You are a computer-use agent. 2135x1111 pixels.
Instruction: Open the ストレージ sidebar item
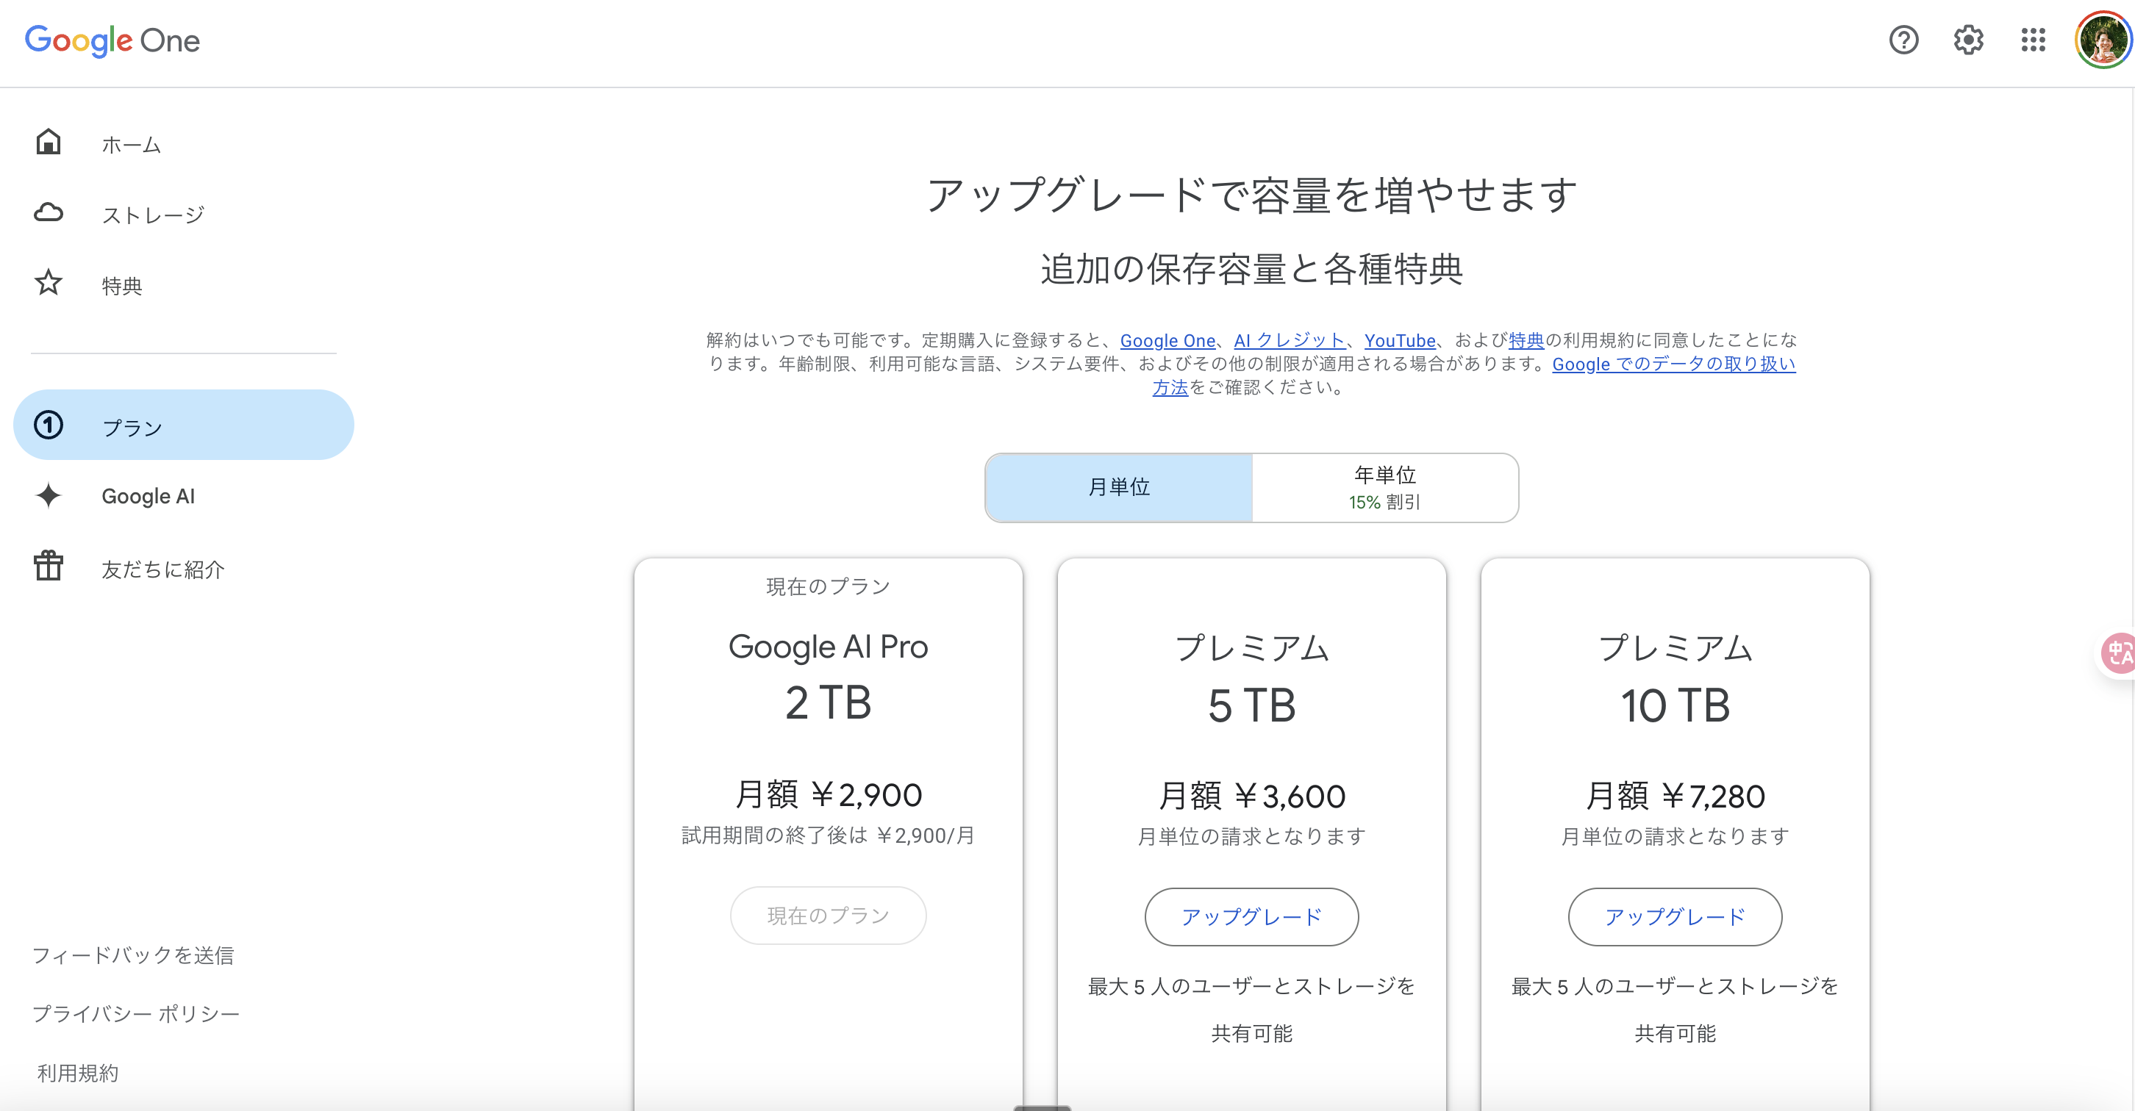(152, 215)
